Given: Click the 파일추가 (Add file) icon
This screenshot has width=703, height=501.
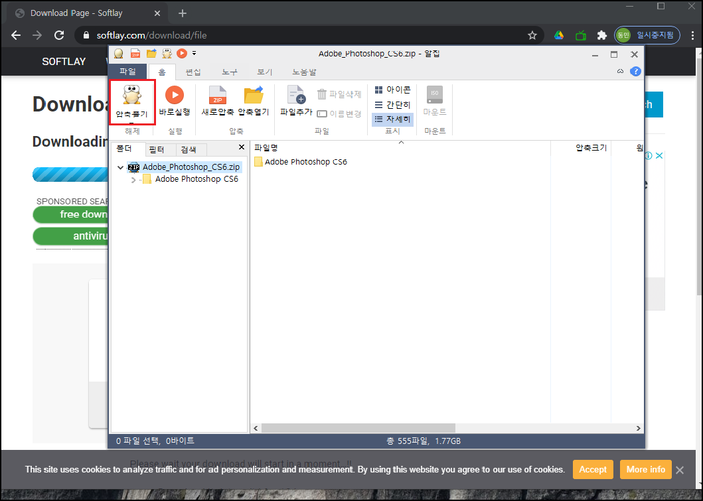Looking at the screenshot, I should pyautogui.click(x=296, y=95).
